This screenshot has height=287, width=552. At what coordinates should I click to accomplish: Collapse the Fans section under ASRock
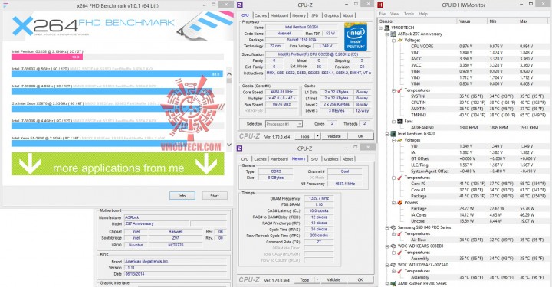point(393,121)
